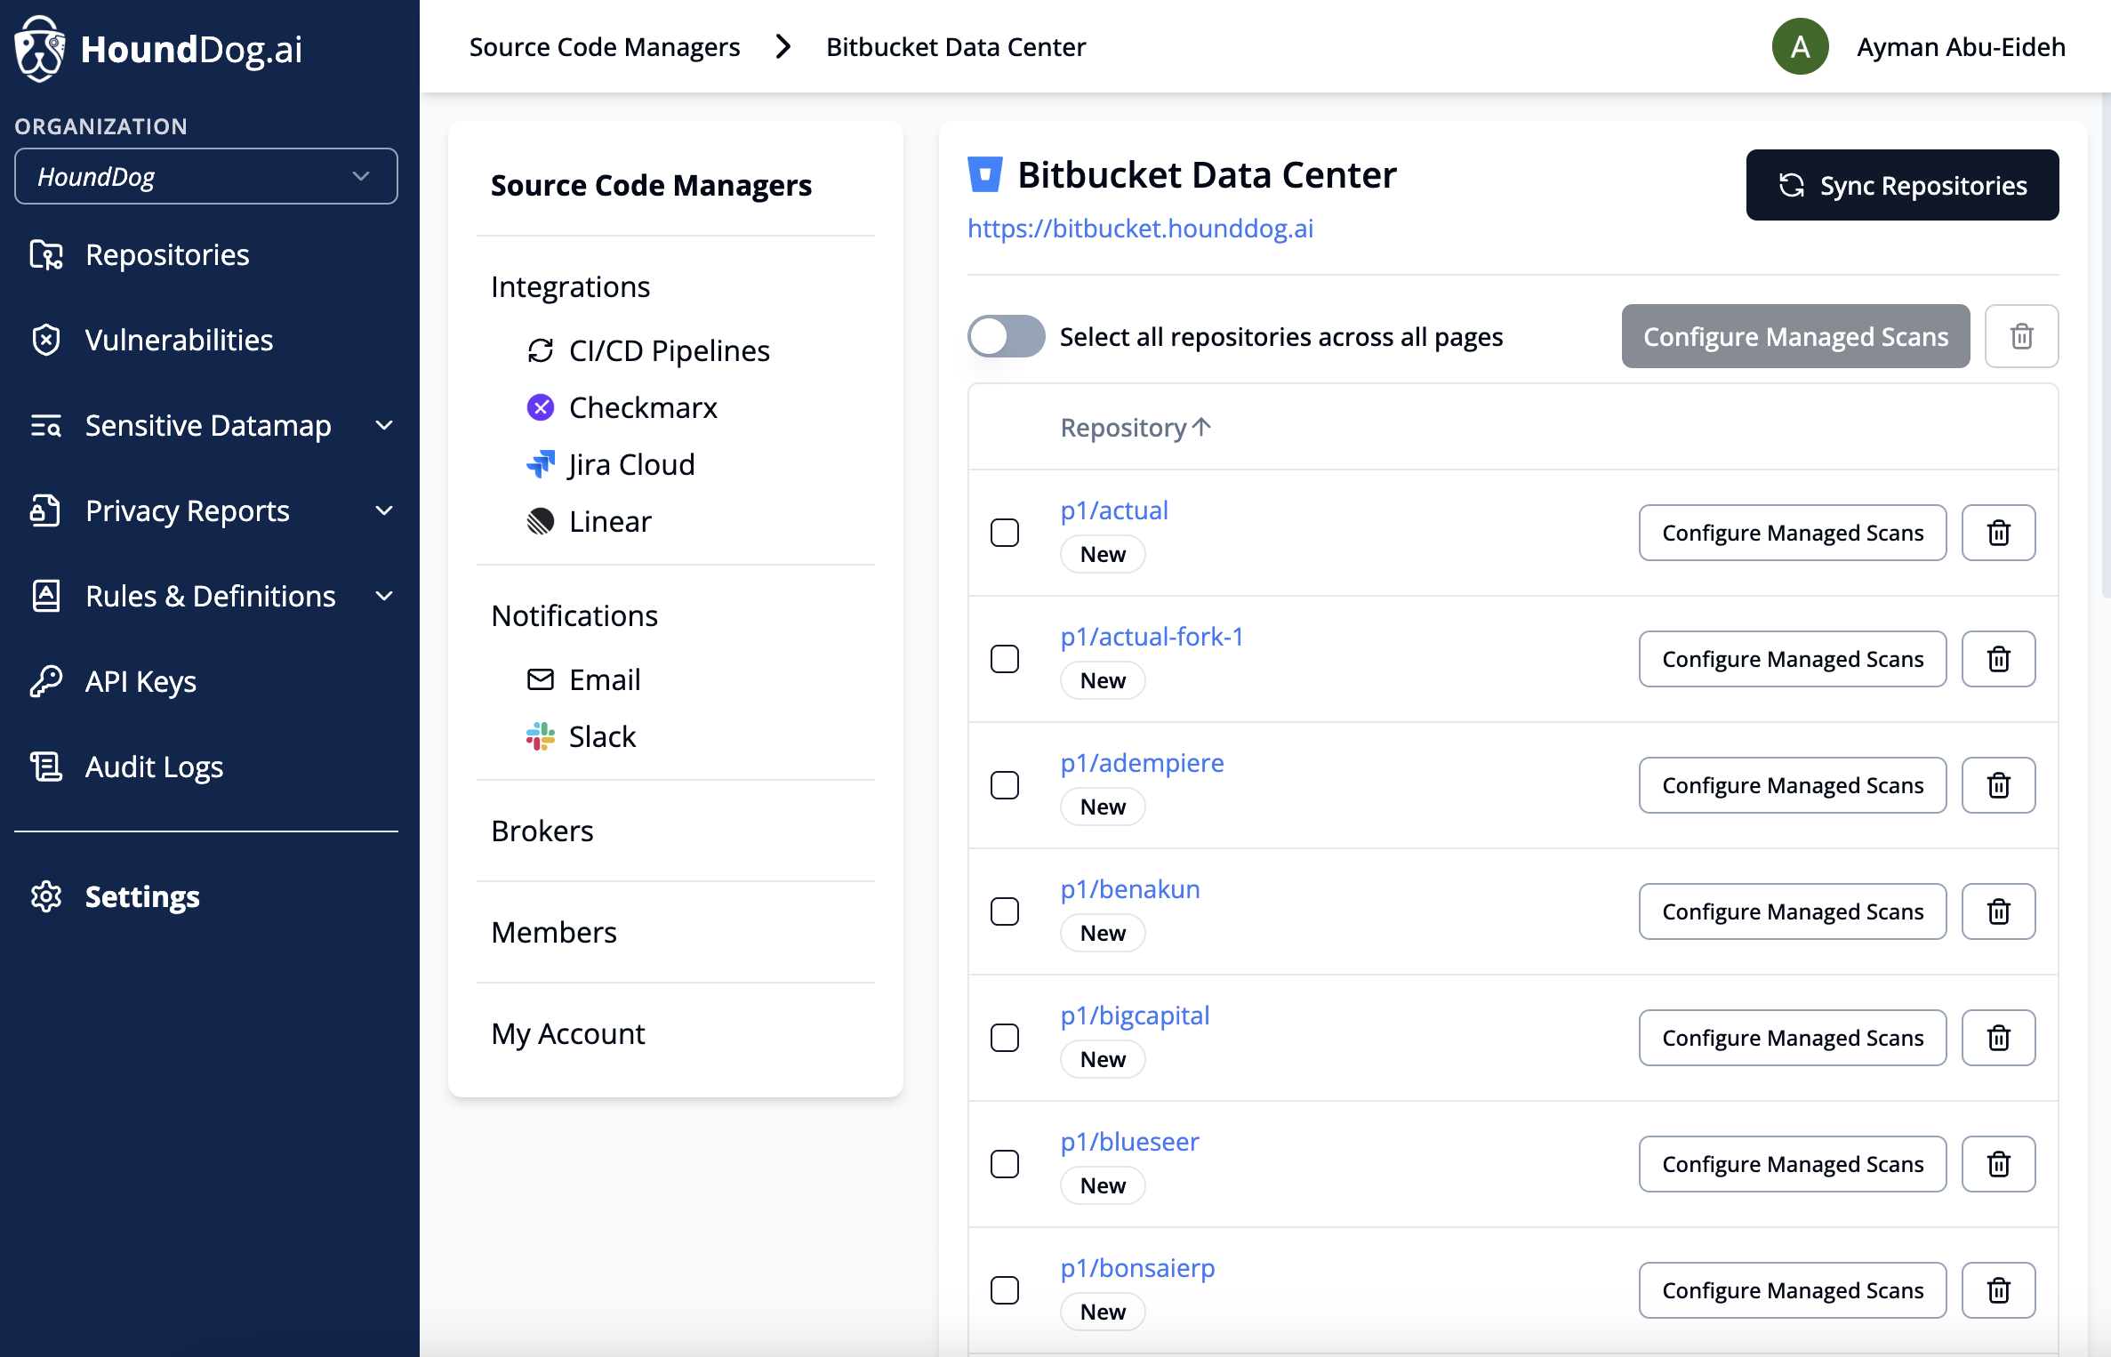
Task: Open Checkmarx integration
Action: coord(642,407)
